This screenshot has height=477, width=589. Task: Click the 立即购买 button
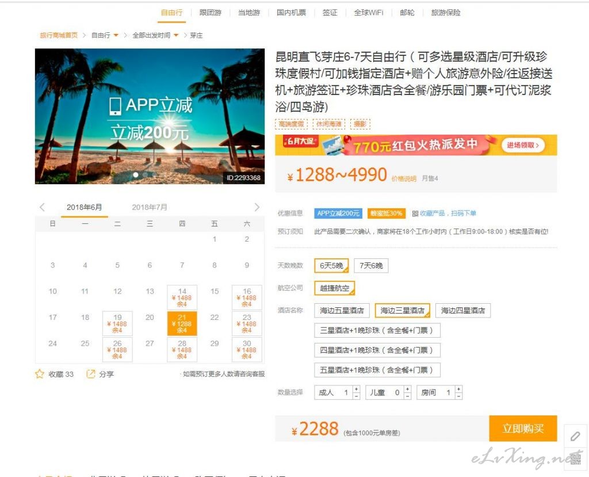[x=523, y=429]
